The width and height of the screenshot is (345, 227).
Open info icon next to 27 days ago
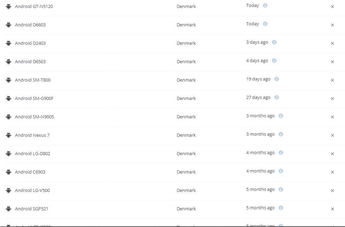click(276, 97)
